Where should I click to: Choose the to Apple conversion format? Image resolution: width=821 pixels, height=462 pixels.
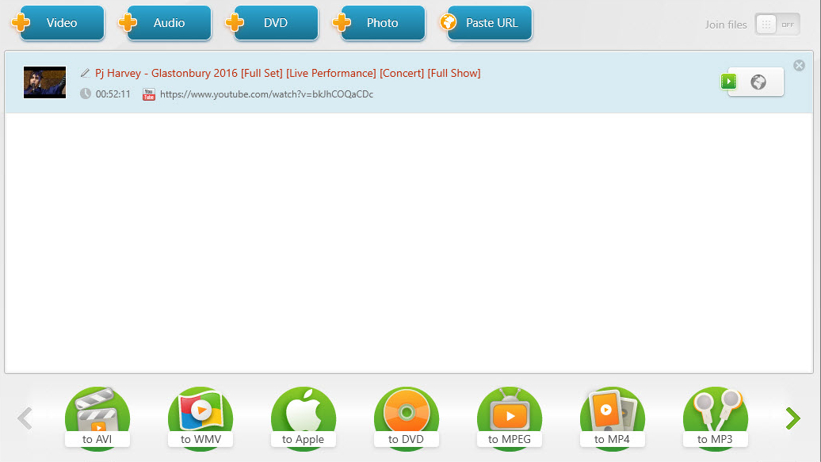tap(304, 418)
